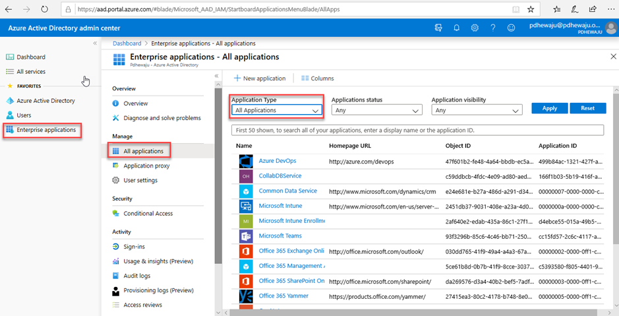Screen dimensions: 619x316
Task: Open the Applications status dropdown
Action: coord(376,110)
